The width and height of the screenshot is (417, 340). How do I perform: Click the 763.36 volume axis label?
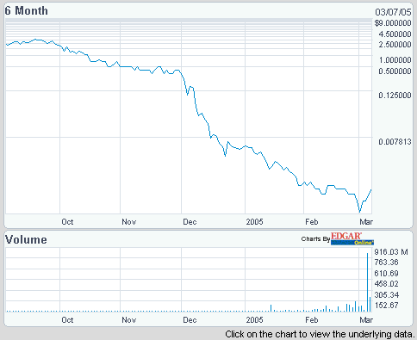pos(386,263)
